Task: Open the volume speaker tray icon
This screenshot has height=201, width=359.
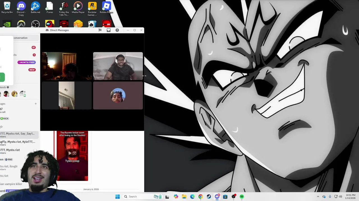Action: click(340, 197)
